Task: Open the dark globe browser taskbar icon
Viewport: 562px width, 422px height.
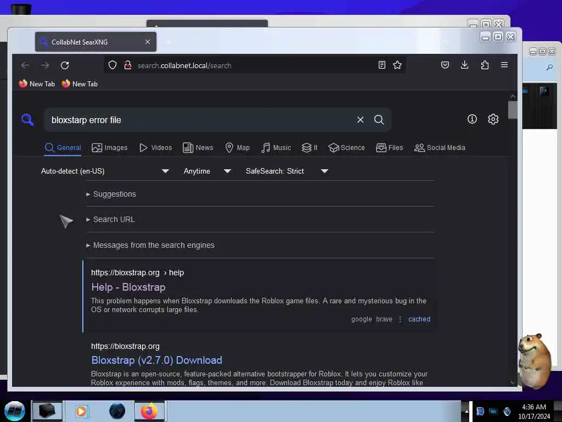Action: (x=117, y=411)
